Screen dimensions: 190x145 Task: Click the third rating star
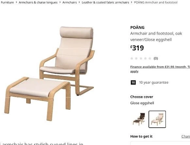pyautogui.click(x=141, y=58)
